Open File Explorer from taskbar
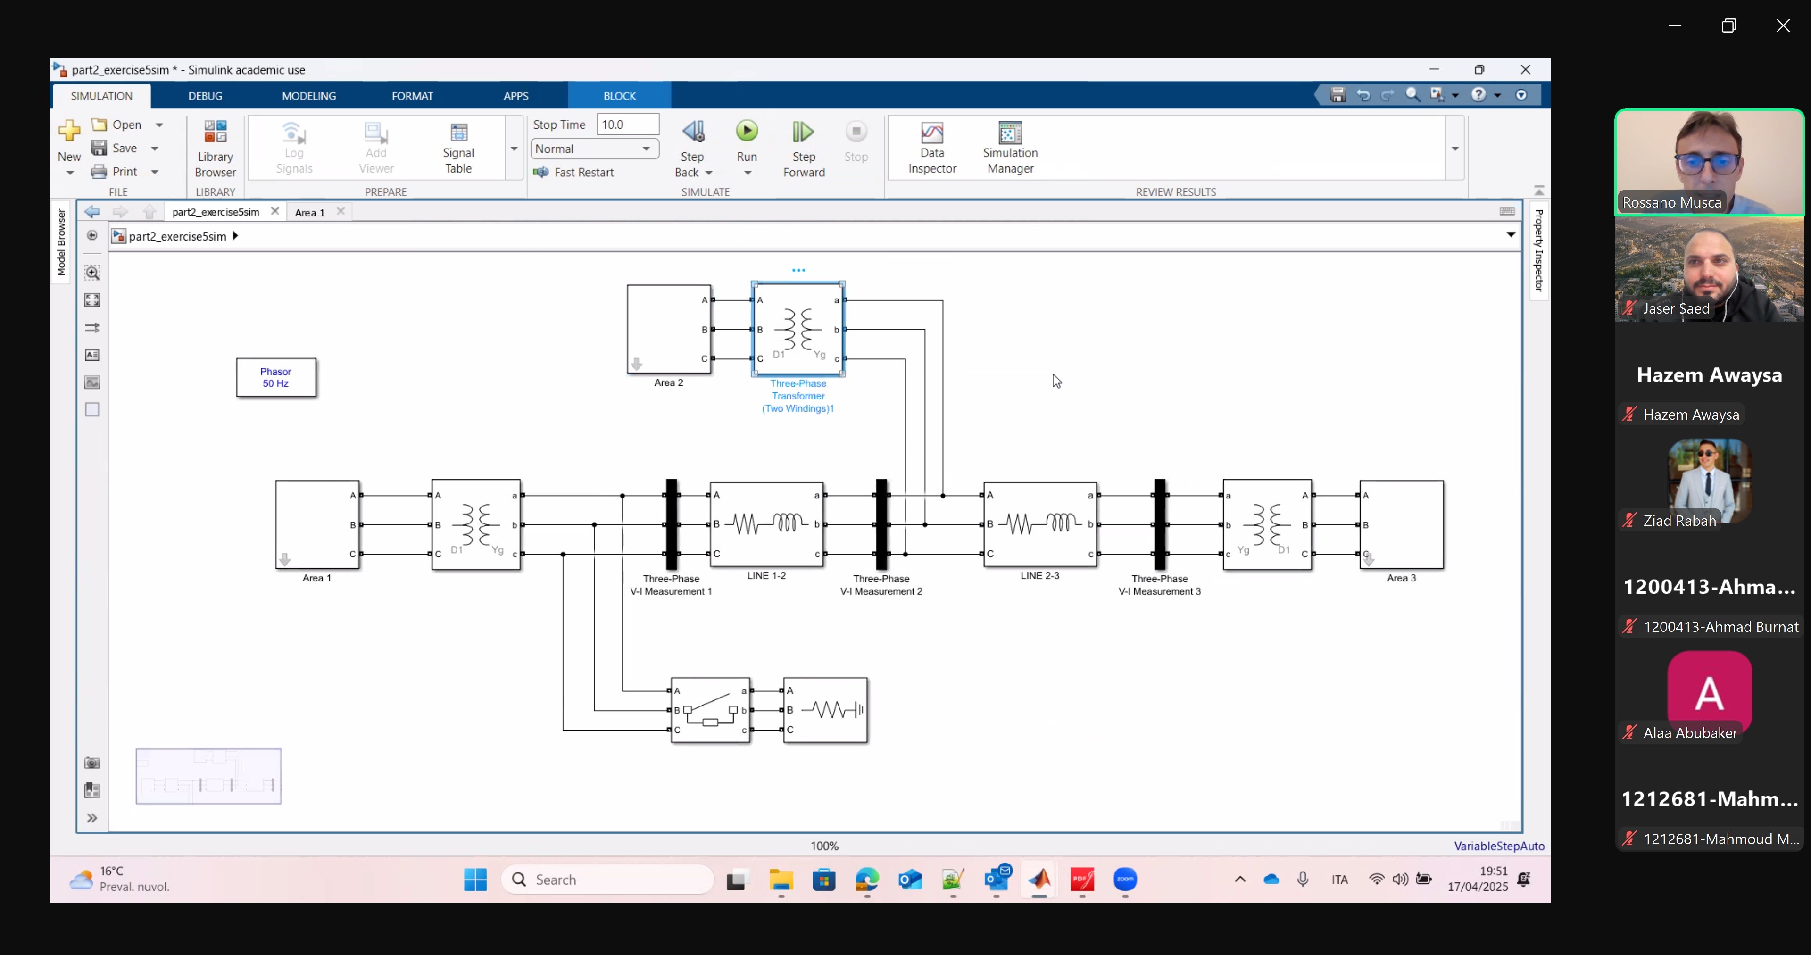This screenshot has width=1811, height=955. click(x=781, y=880)
